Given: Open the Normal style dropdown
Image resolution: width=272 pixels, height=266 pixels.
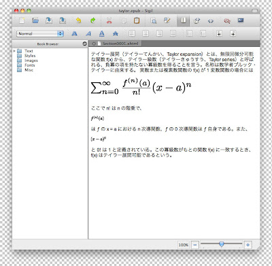Looking at the screenshot, I should [40, 34].
